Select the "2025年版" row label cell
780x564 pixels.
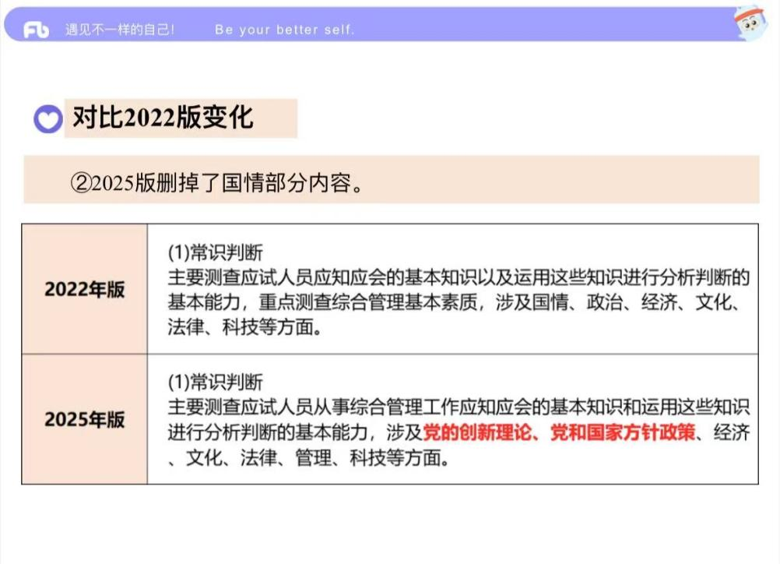84,419
